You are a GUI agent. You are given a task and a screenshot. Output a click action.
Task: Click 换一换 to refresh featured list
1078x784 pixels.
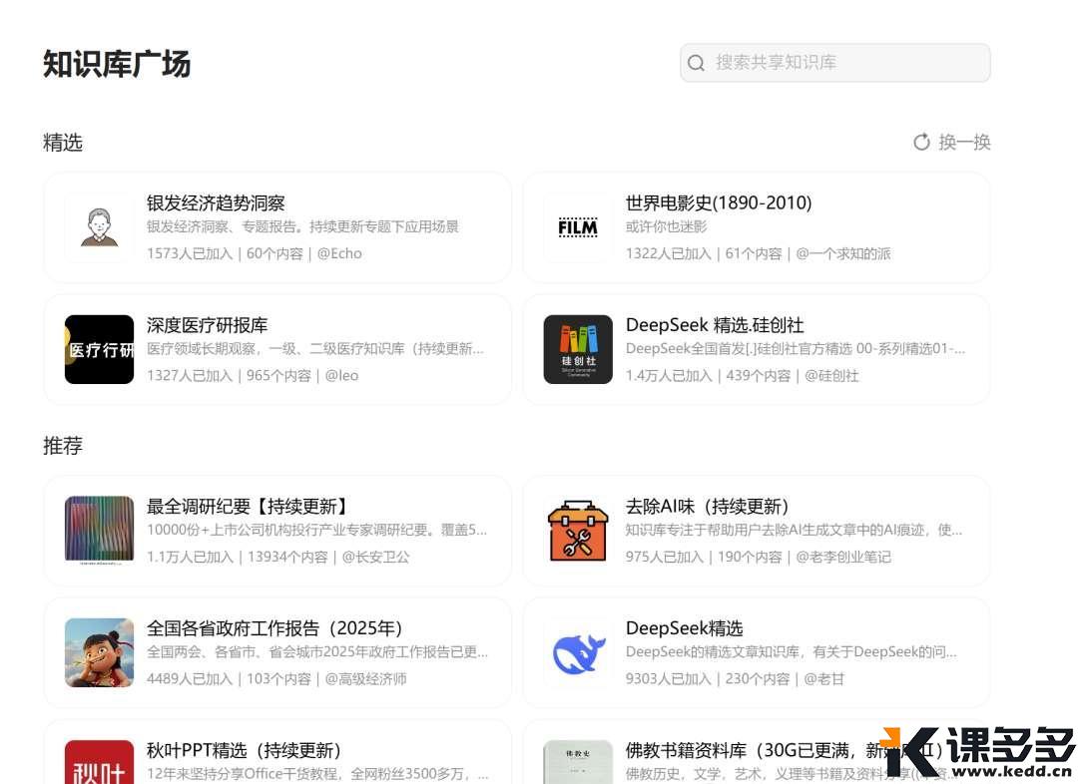click(964, 143)
